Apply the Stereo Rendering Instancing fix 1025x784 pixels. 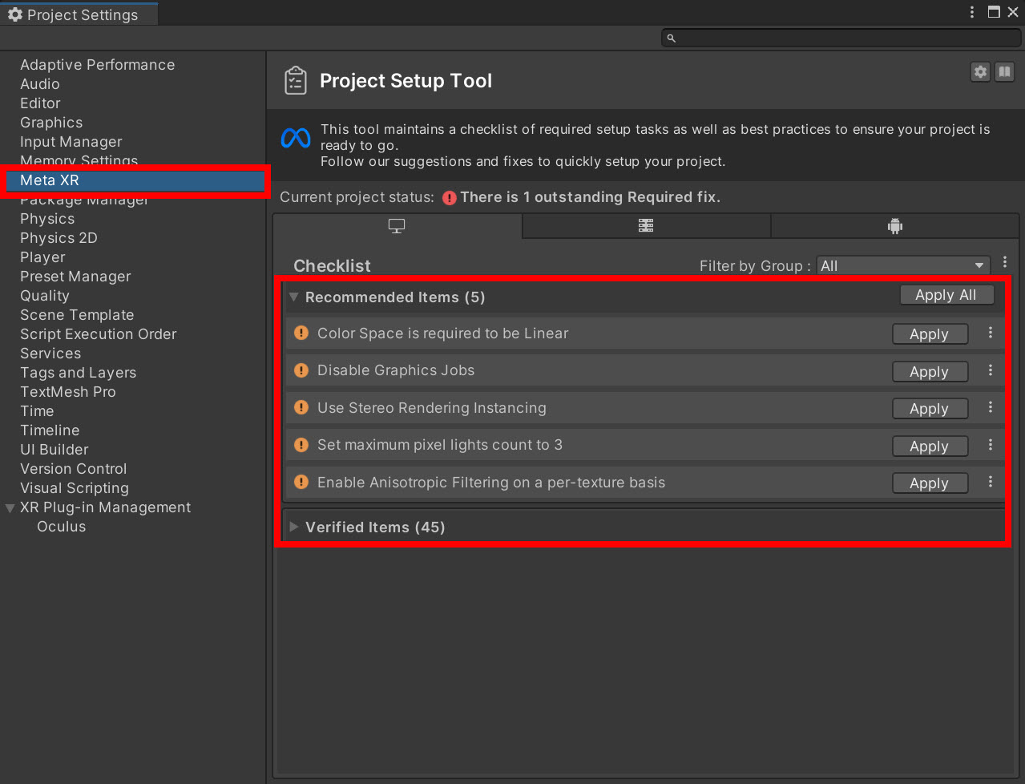[930, 409]
